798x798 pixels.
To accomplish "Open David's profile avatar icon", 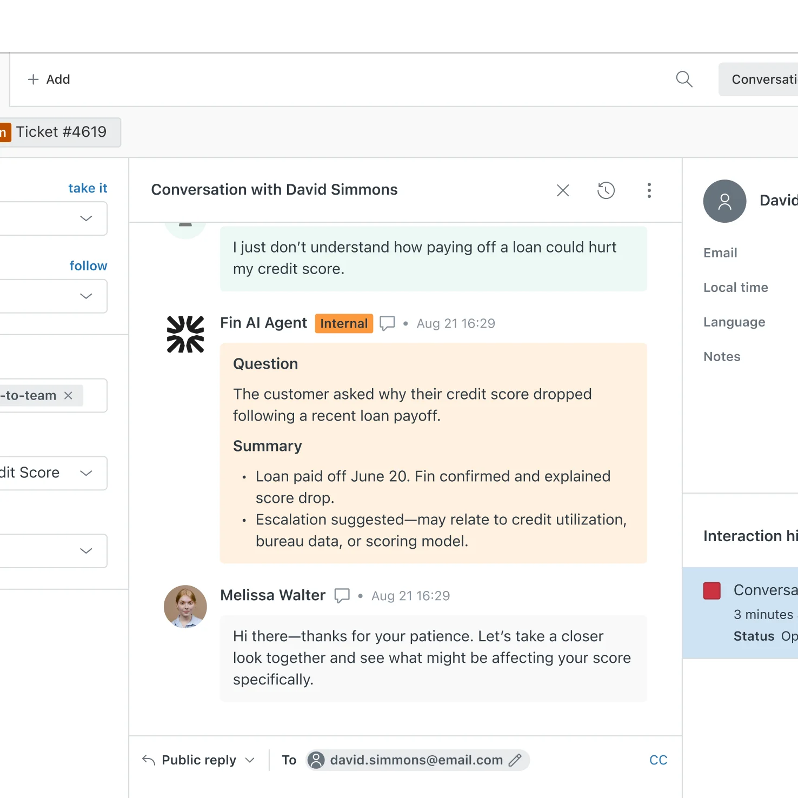I will 724,201.
